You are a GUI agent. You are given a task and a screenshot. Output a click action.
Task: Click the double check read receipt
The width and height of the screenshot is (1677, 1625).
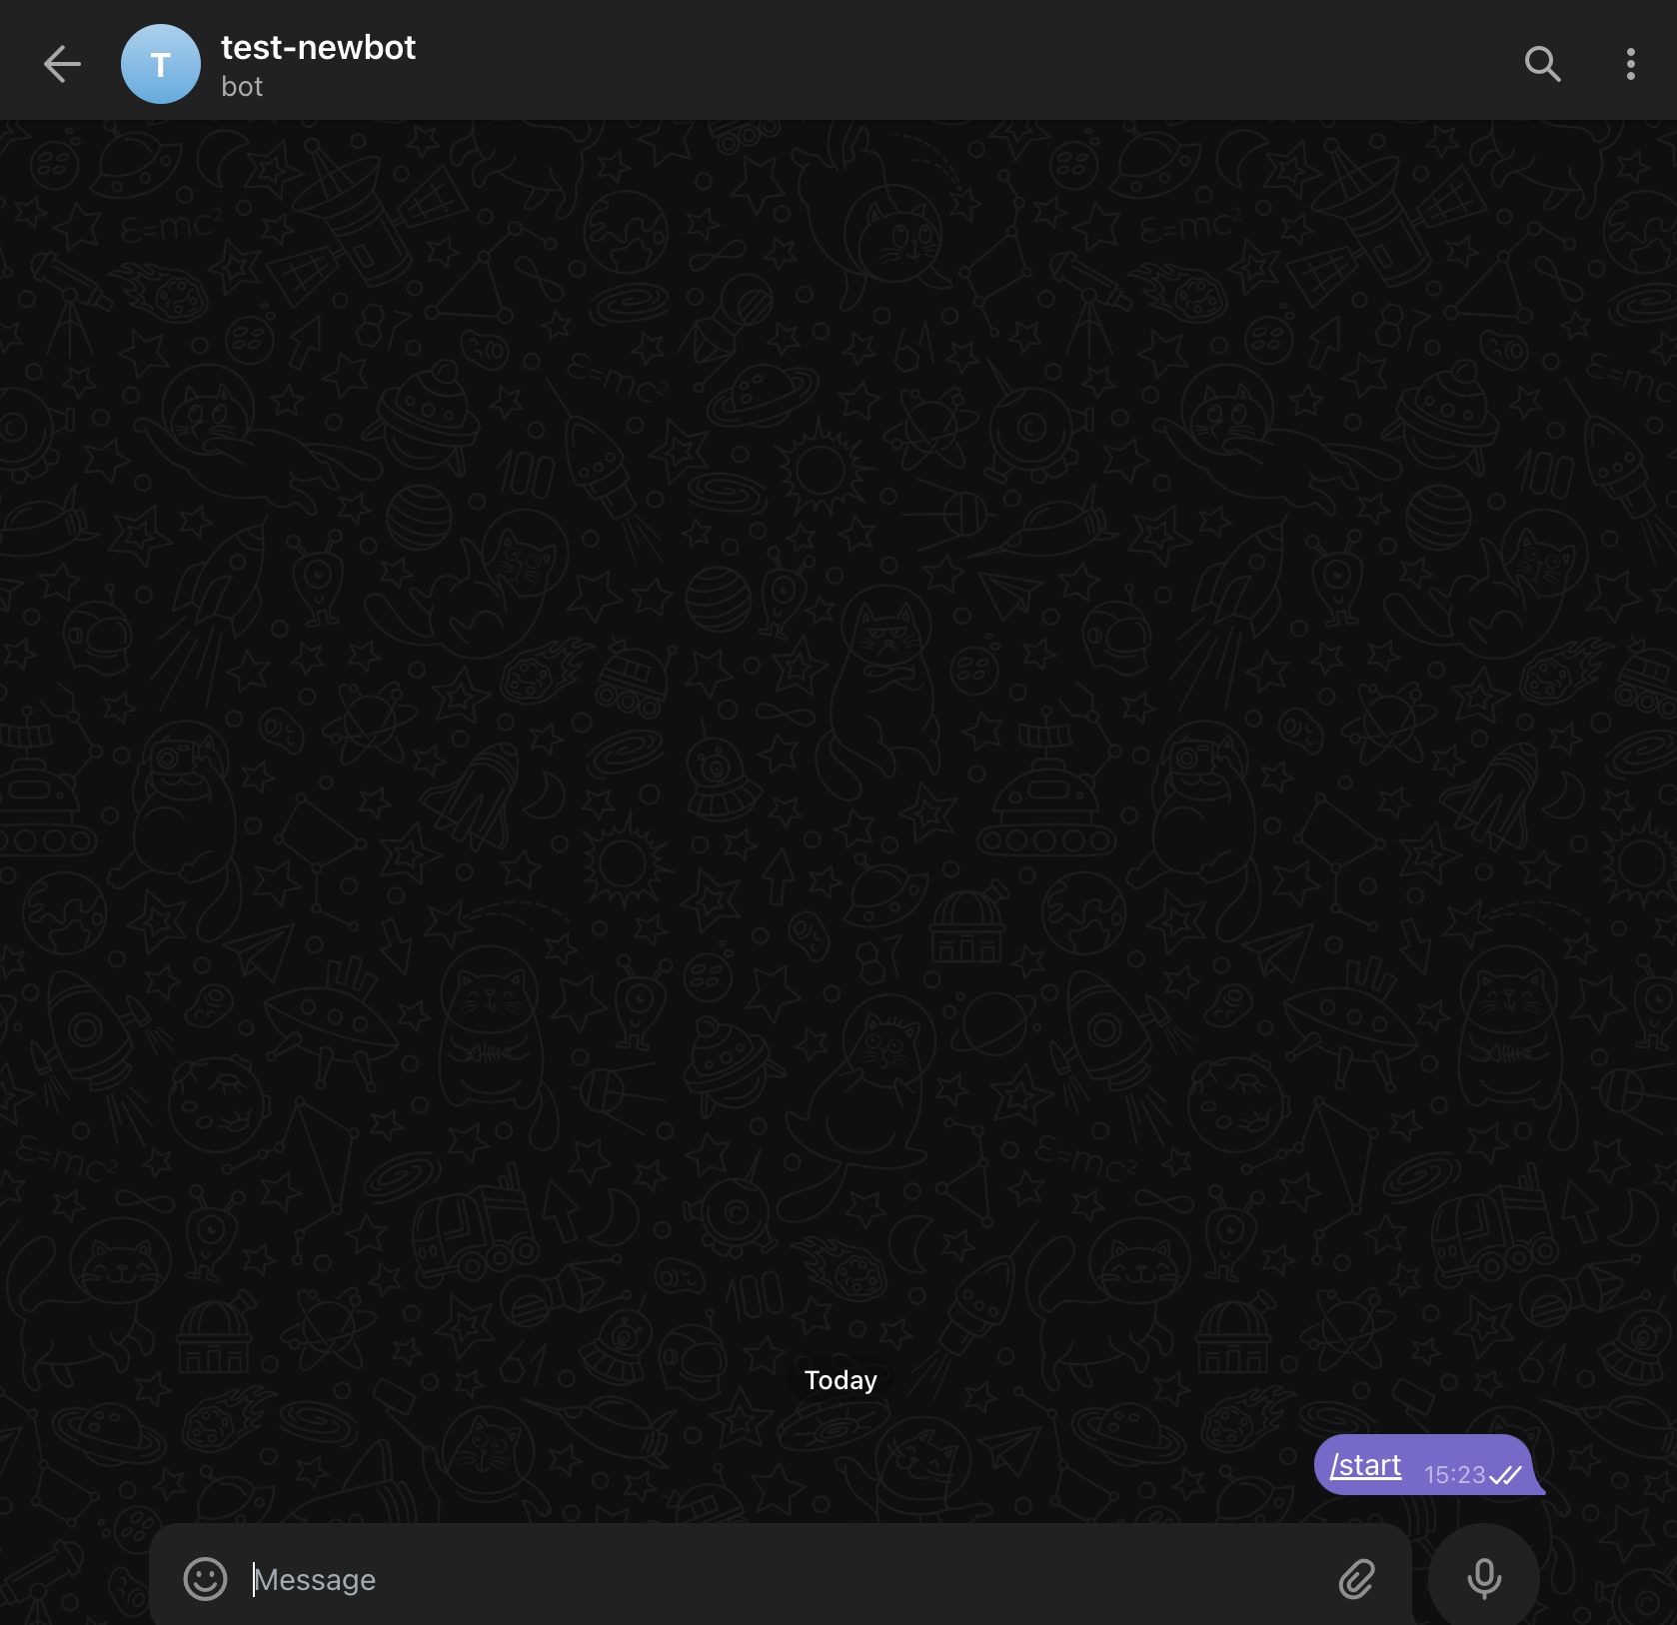[1505, 1475]
